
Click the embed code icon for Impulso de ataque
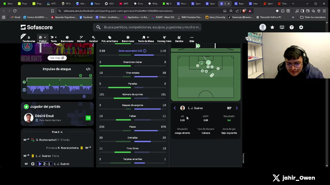coord(88,69)
